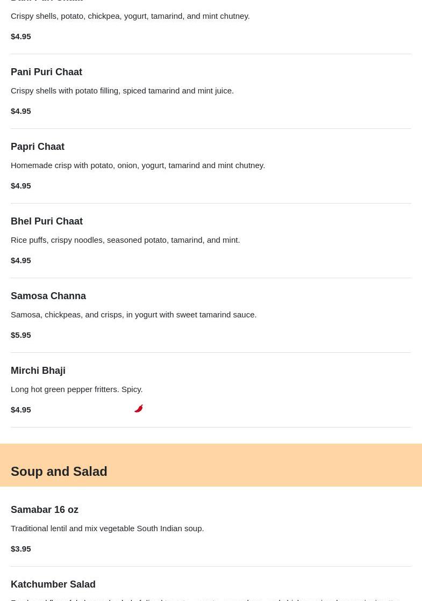The width and height of the screenshot is (422, 601).
Task: Open Bhel Puri Chaat dish
Action: (47, 221)
